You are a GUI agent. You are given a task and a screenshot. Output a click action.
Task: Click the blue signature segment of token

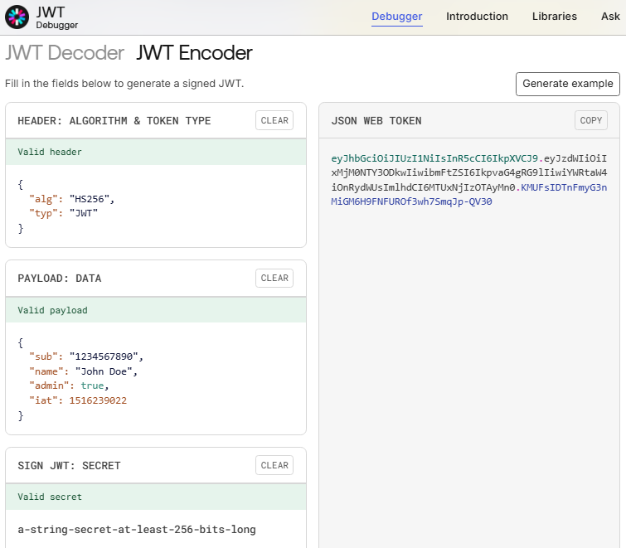pyautogui.click(x=469, y=194)
